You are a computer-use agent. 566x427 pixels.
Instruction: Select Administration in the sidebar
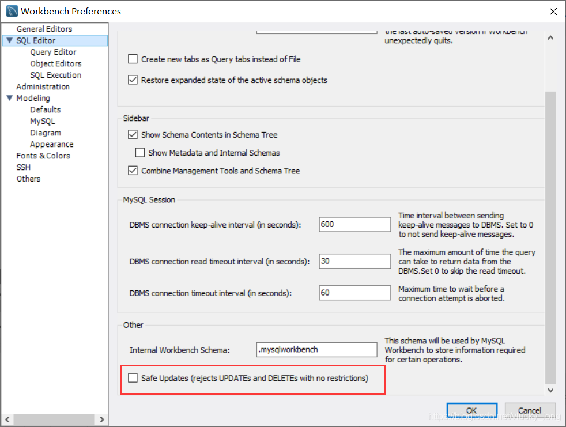[x=43, y=86]
